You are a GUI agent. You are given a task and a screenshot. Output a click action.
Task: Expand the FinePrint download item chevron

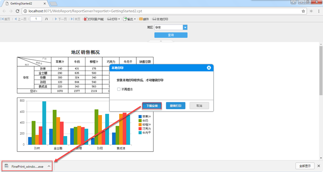pos(49,166)
